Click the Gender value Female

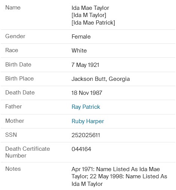click(x=81, y=37)
